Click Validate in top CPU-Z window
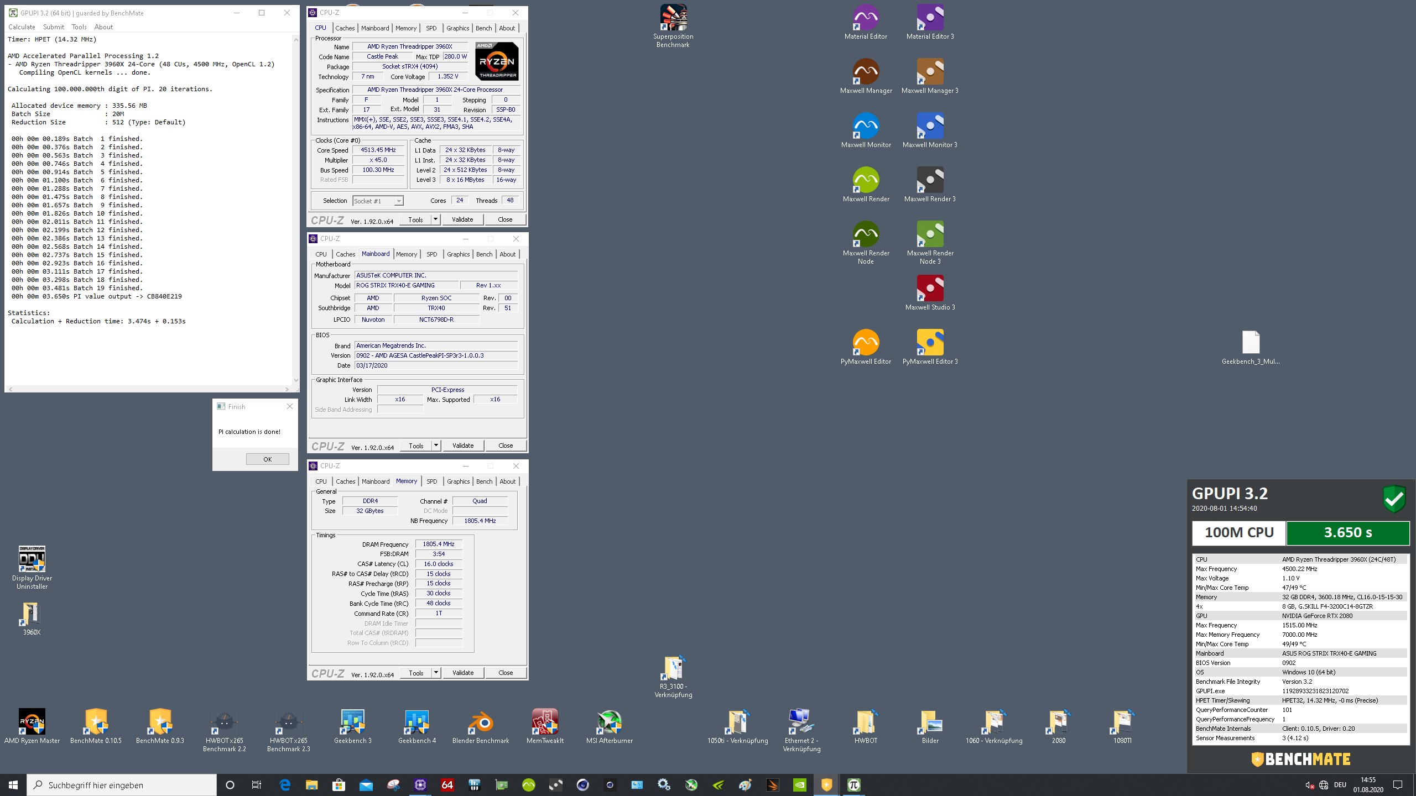This screenshot has width=1416, height=796. pyautogui.click(x=462, y=219)
